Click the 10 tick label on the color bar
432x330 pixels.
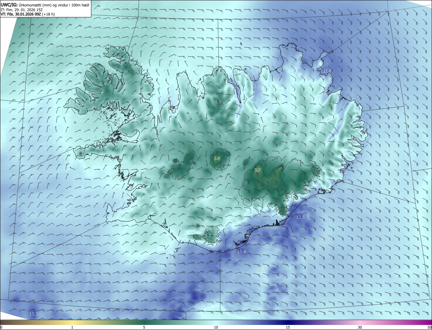pos(216,327)
